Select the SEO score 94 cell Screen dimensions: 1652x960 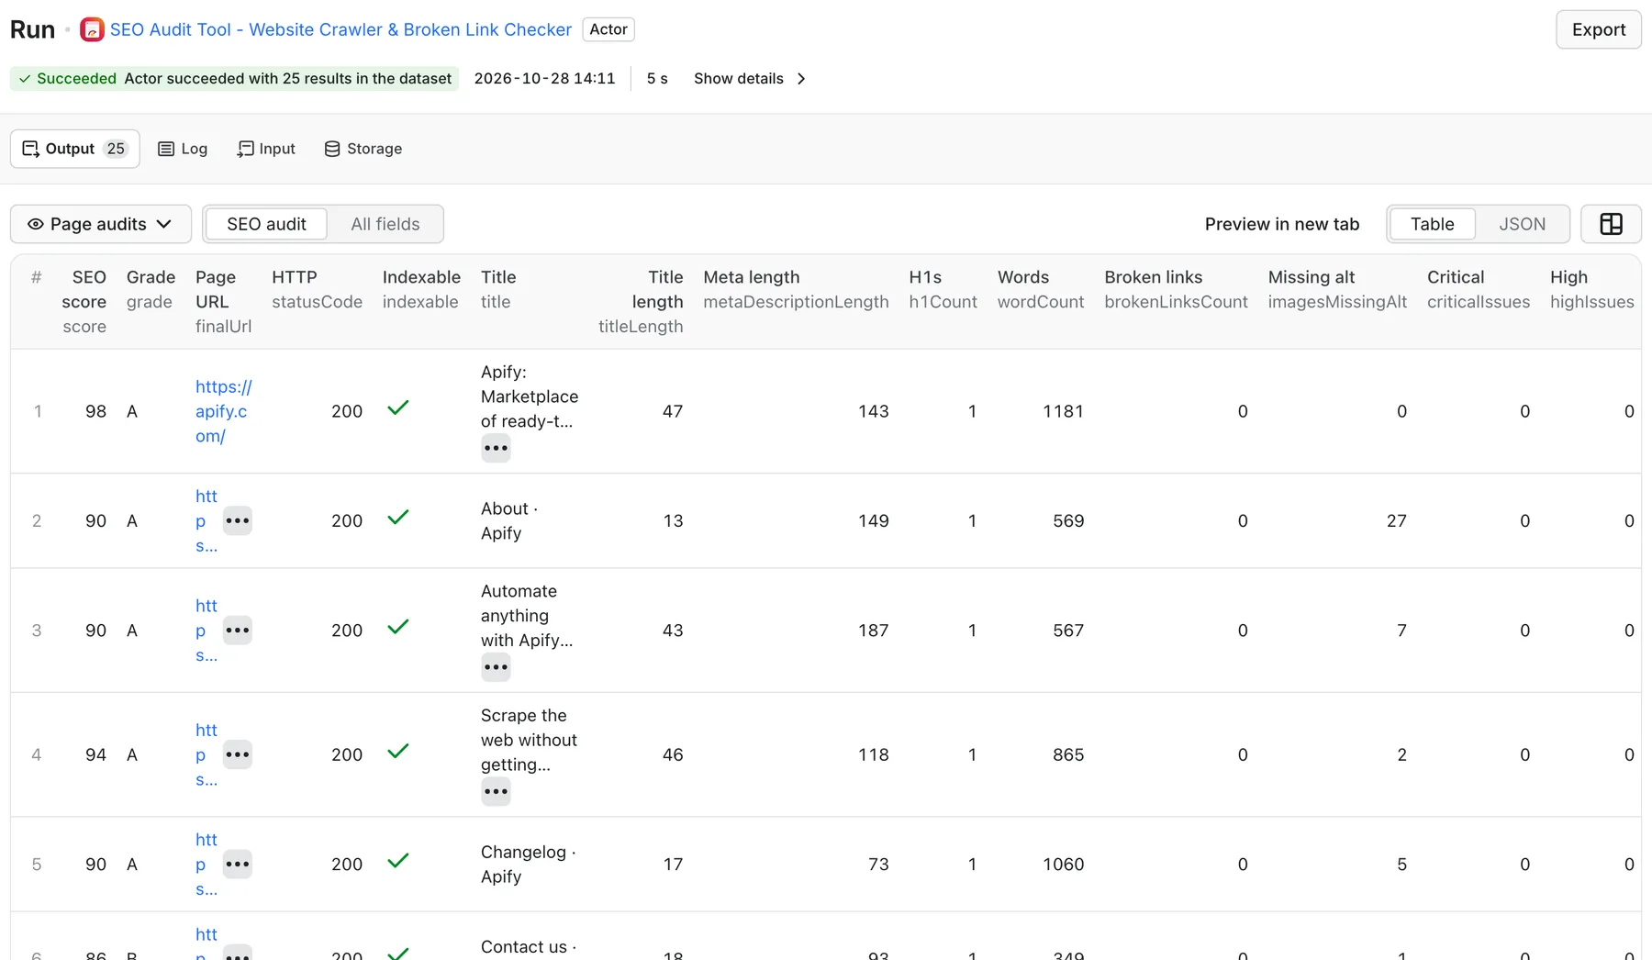pos(95,754)
